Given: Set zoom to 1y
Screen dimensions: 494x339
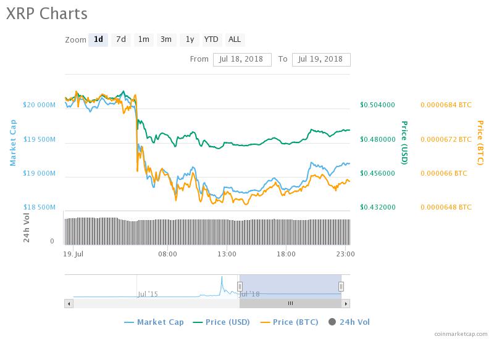Looking at the screenshot, I should pyautogui.click(x=190, y=39).
